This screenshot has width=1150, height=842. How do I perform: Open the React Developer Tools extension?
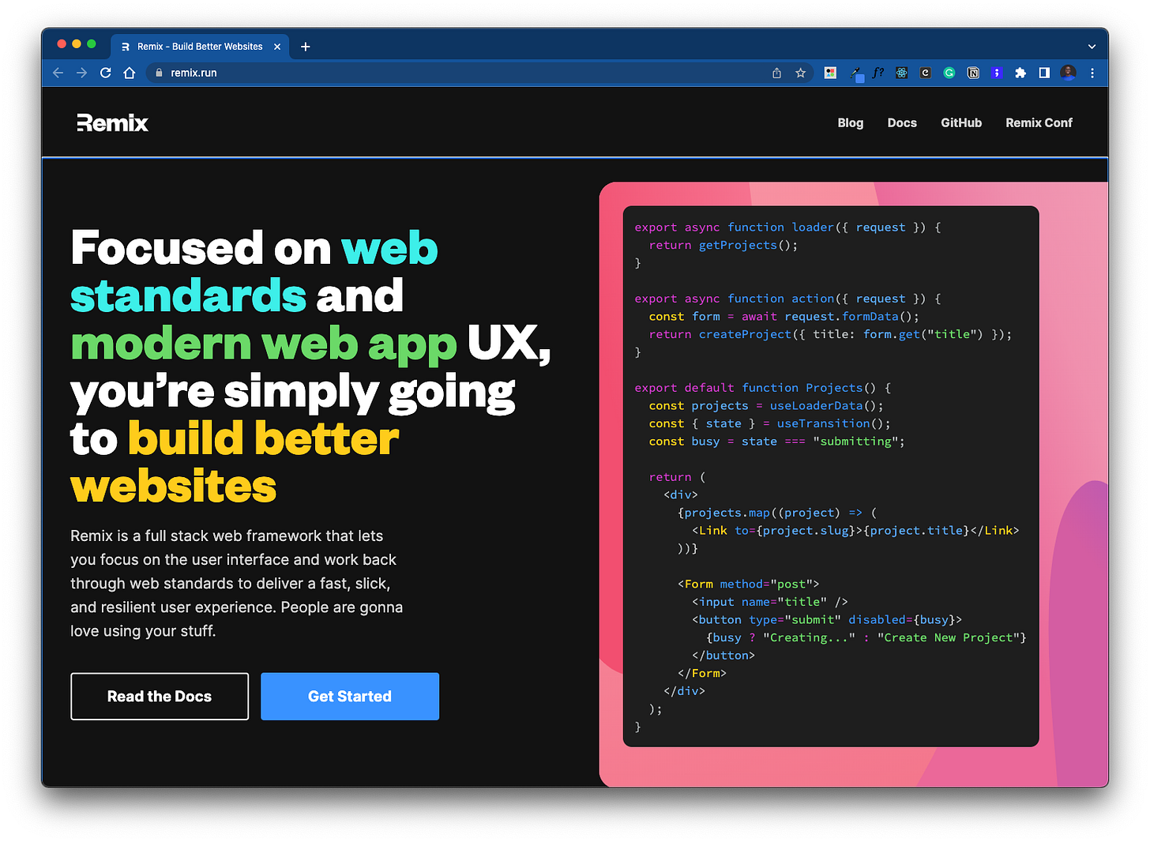tap(902, 73)
